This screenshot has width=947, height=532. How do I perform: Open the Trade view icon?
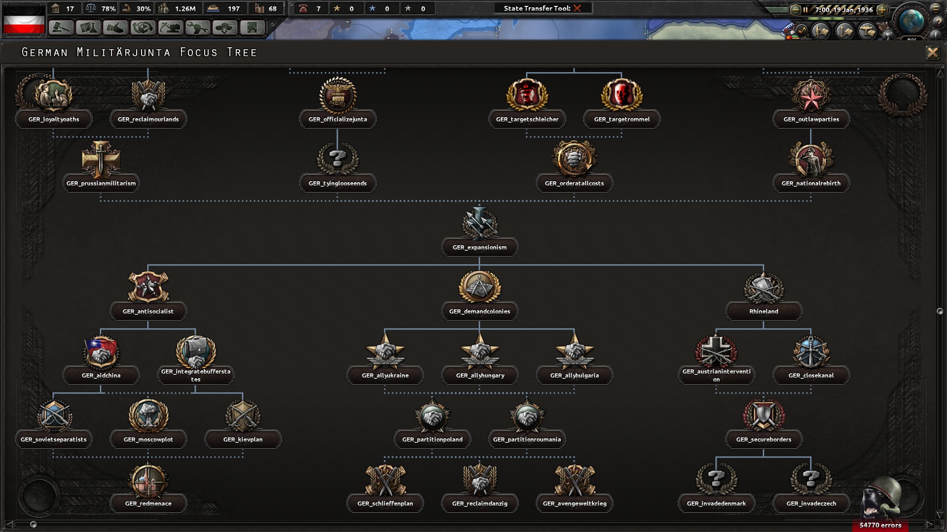click(x=143, y=28)
